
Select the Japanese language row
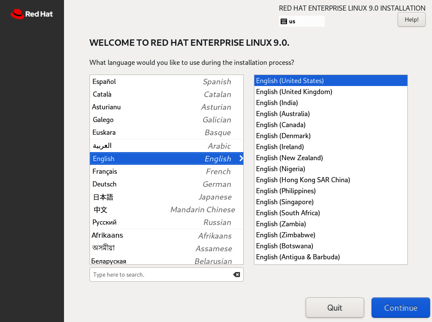tap(167, 197)
